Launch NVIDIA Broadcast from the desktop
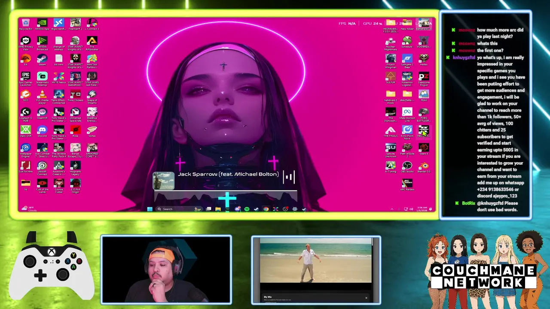This screenshot has width=550, height=309. click(x=42, y=43)
